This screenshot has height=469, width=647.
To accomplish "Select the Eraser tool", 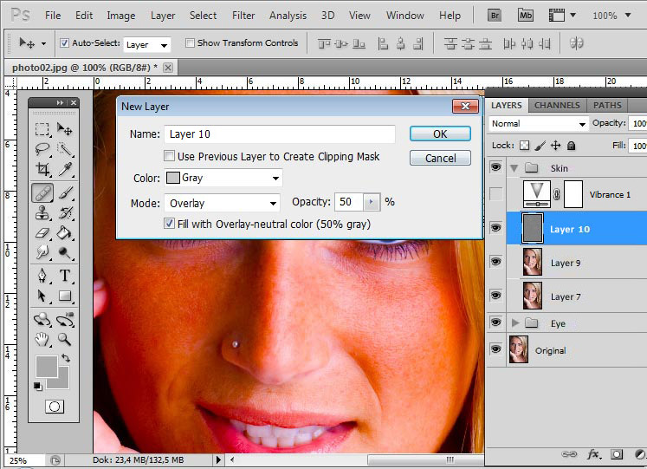I will pos(41,233).
